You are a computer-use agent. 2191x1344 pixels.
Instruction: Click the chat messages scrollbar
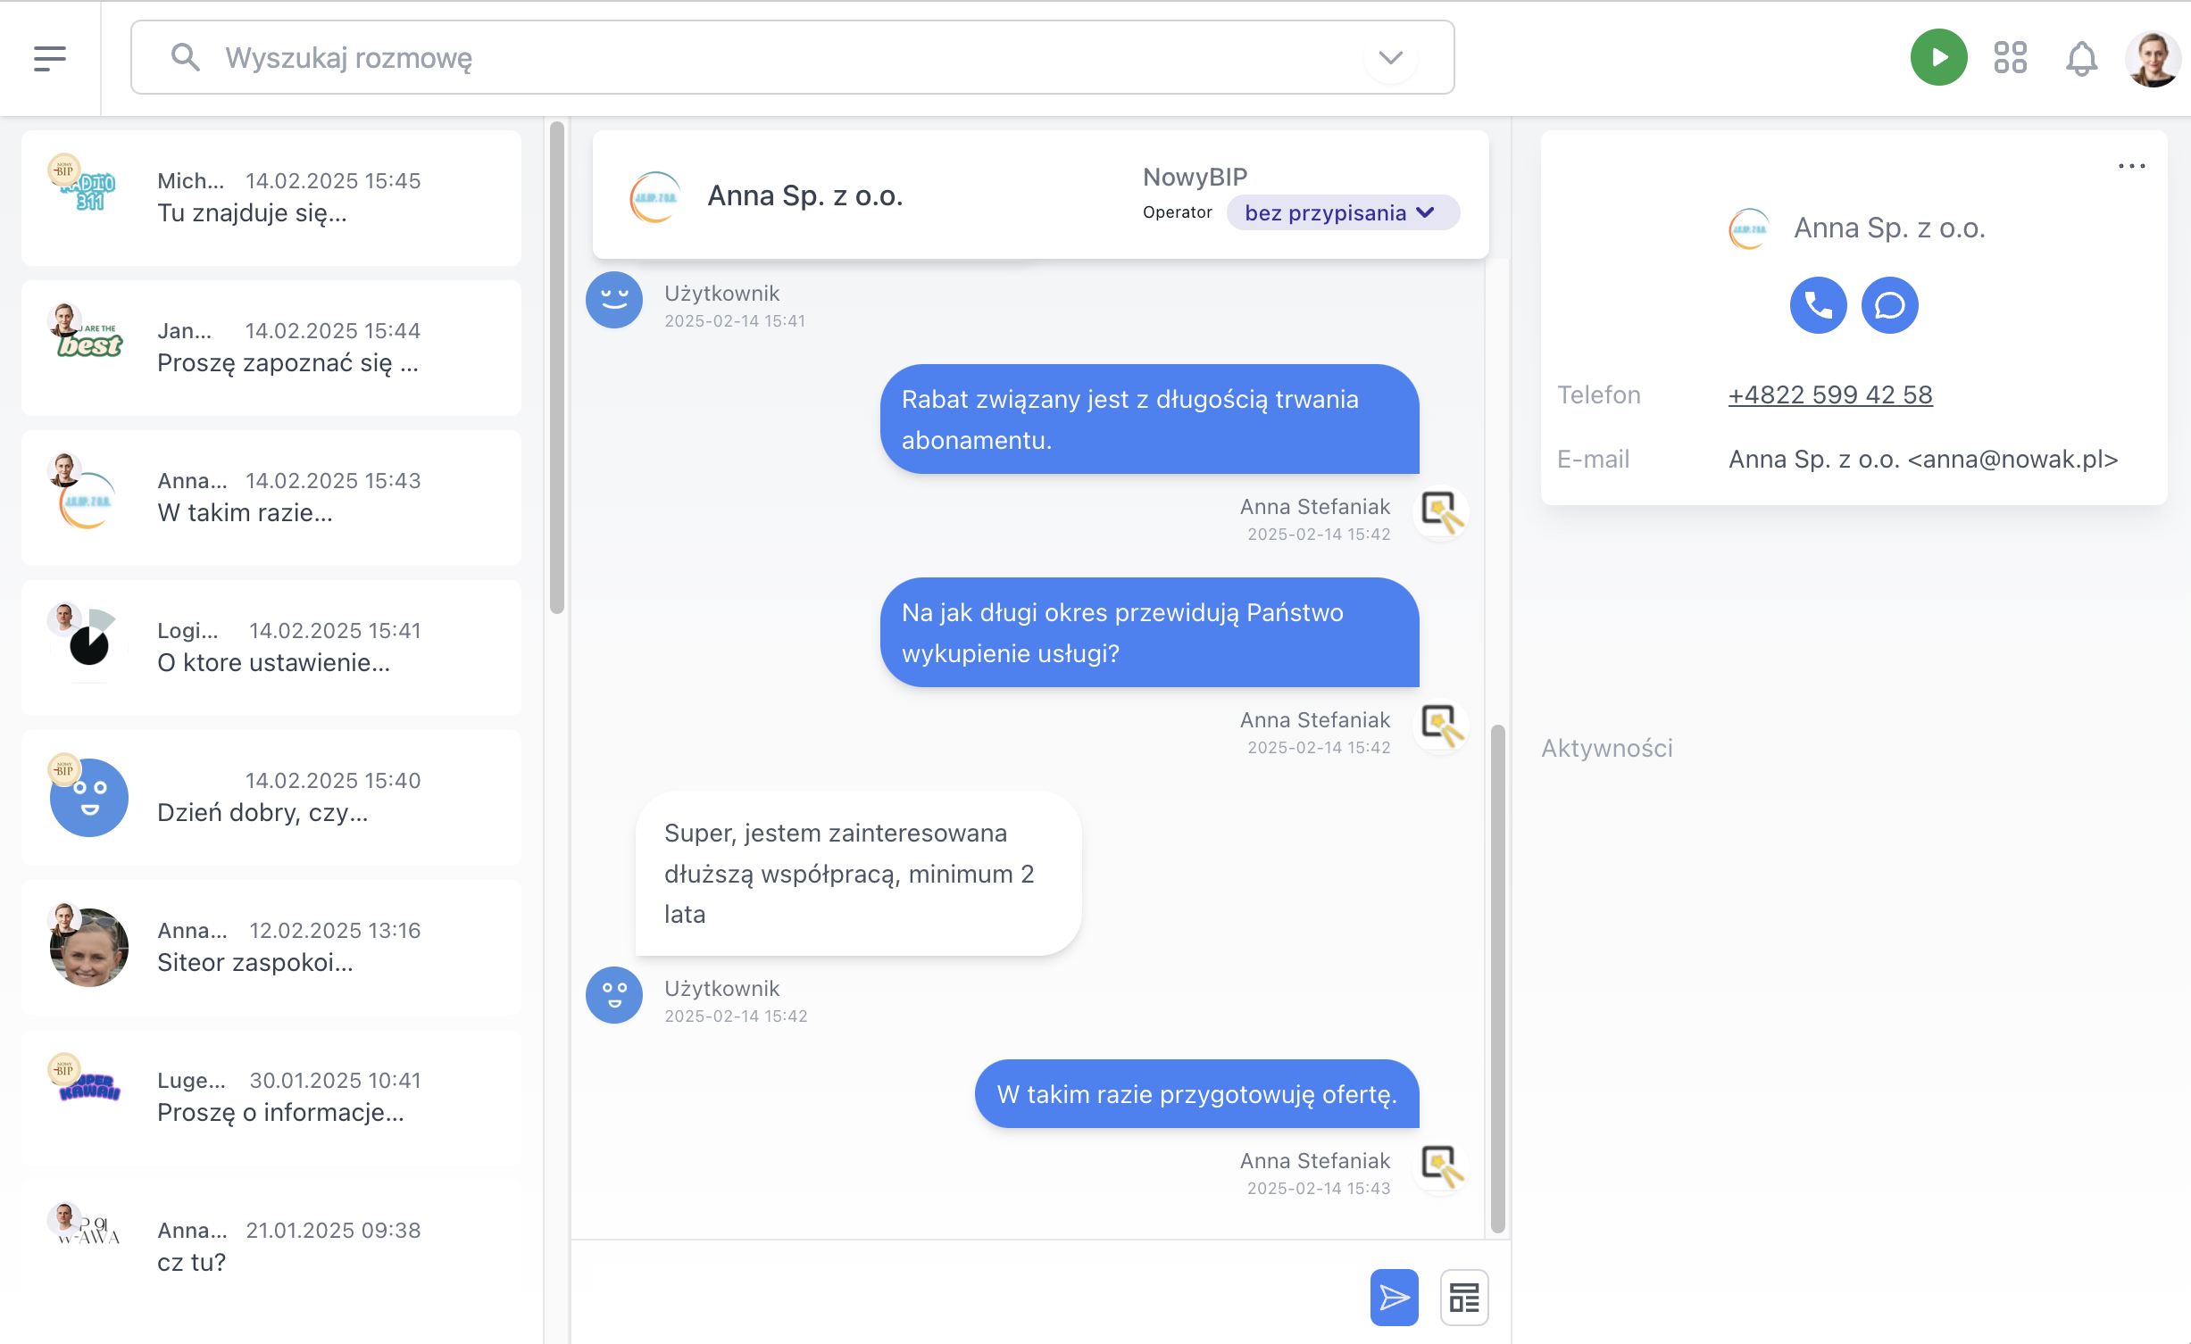1497,977
